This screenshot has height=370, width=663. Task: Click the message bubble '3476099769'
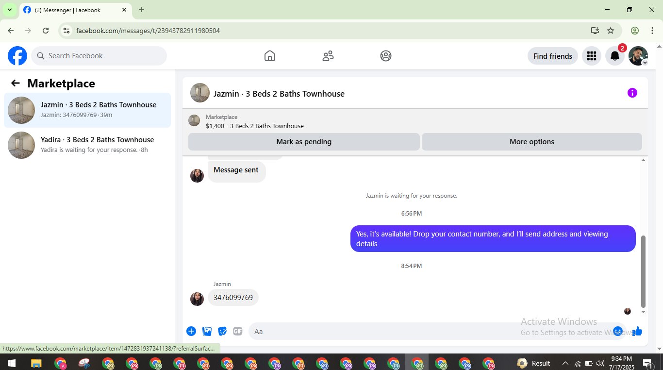coord(233,298)
